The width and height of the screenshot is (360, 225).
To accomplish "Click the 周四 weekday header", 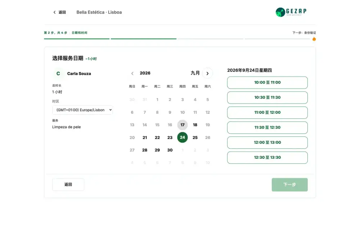I will (x=182, y=86).
